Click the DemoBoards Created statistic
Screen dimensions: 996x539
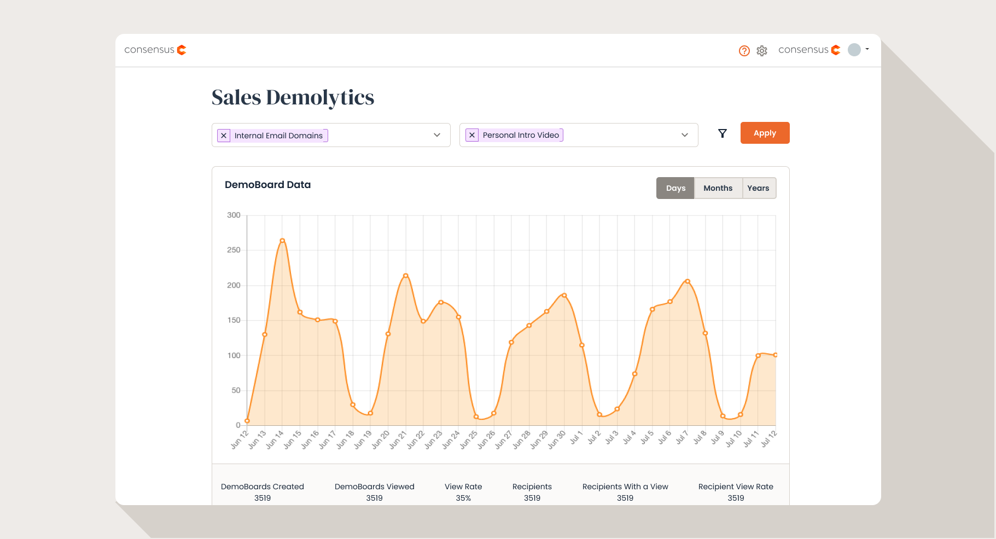coord(263,492)
